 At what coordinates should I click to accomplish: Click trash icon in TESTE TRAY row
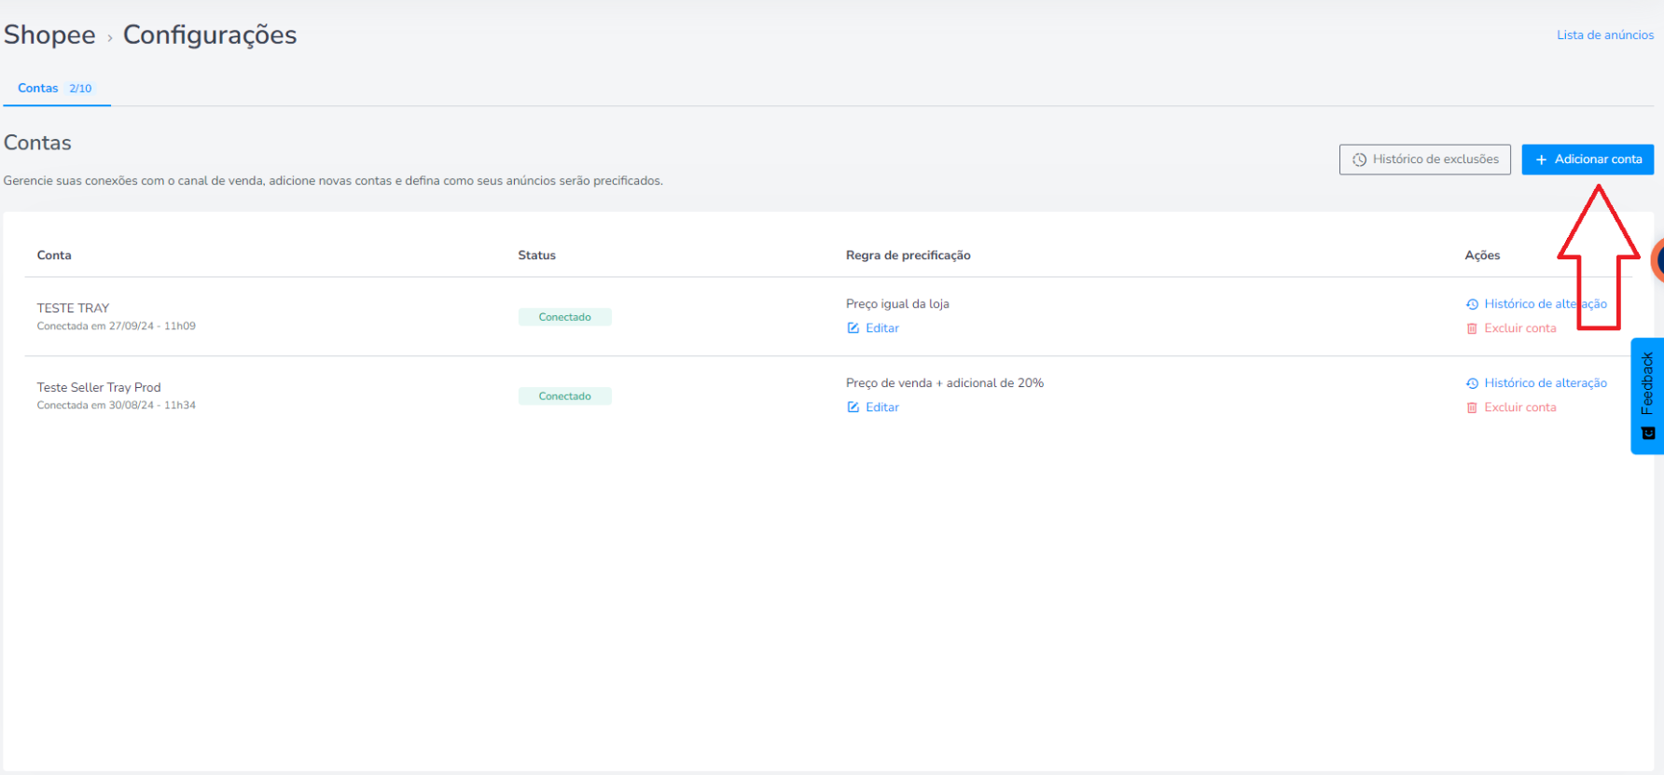[1472, 328]
